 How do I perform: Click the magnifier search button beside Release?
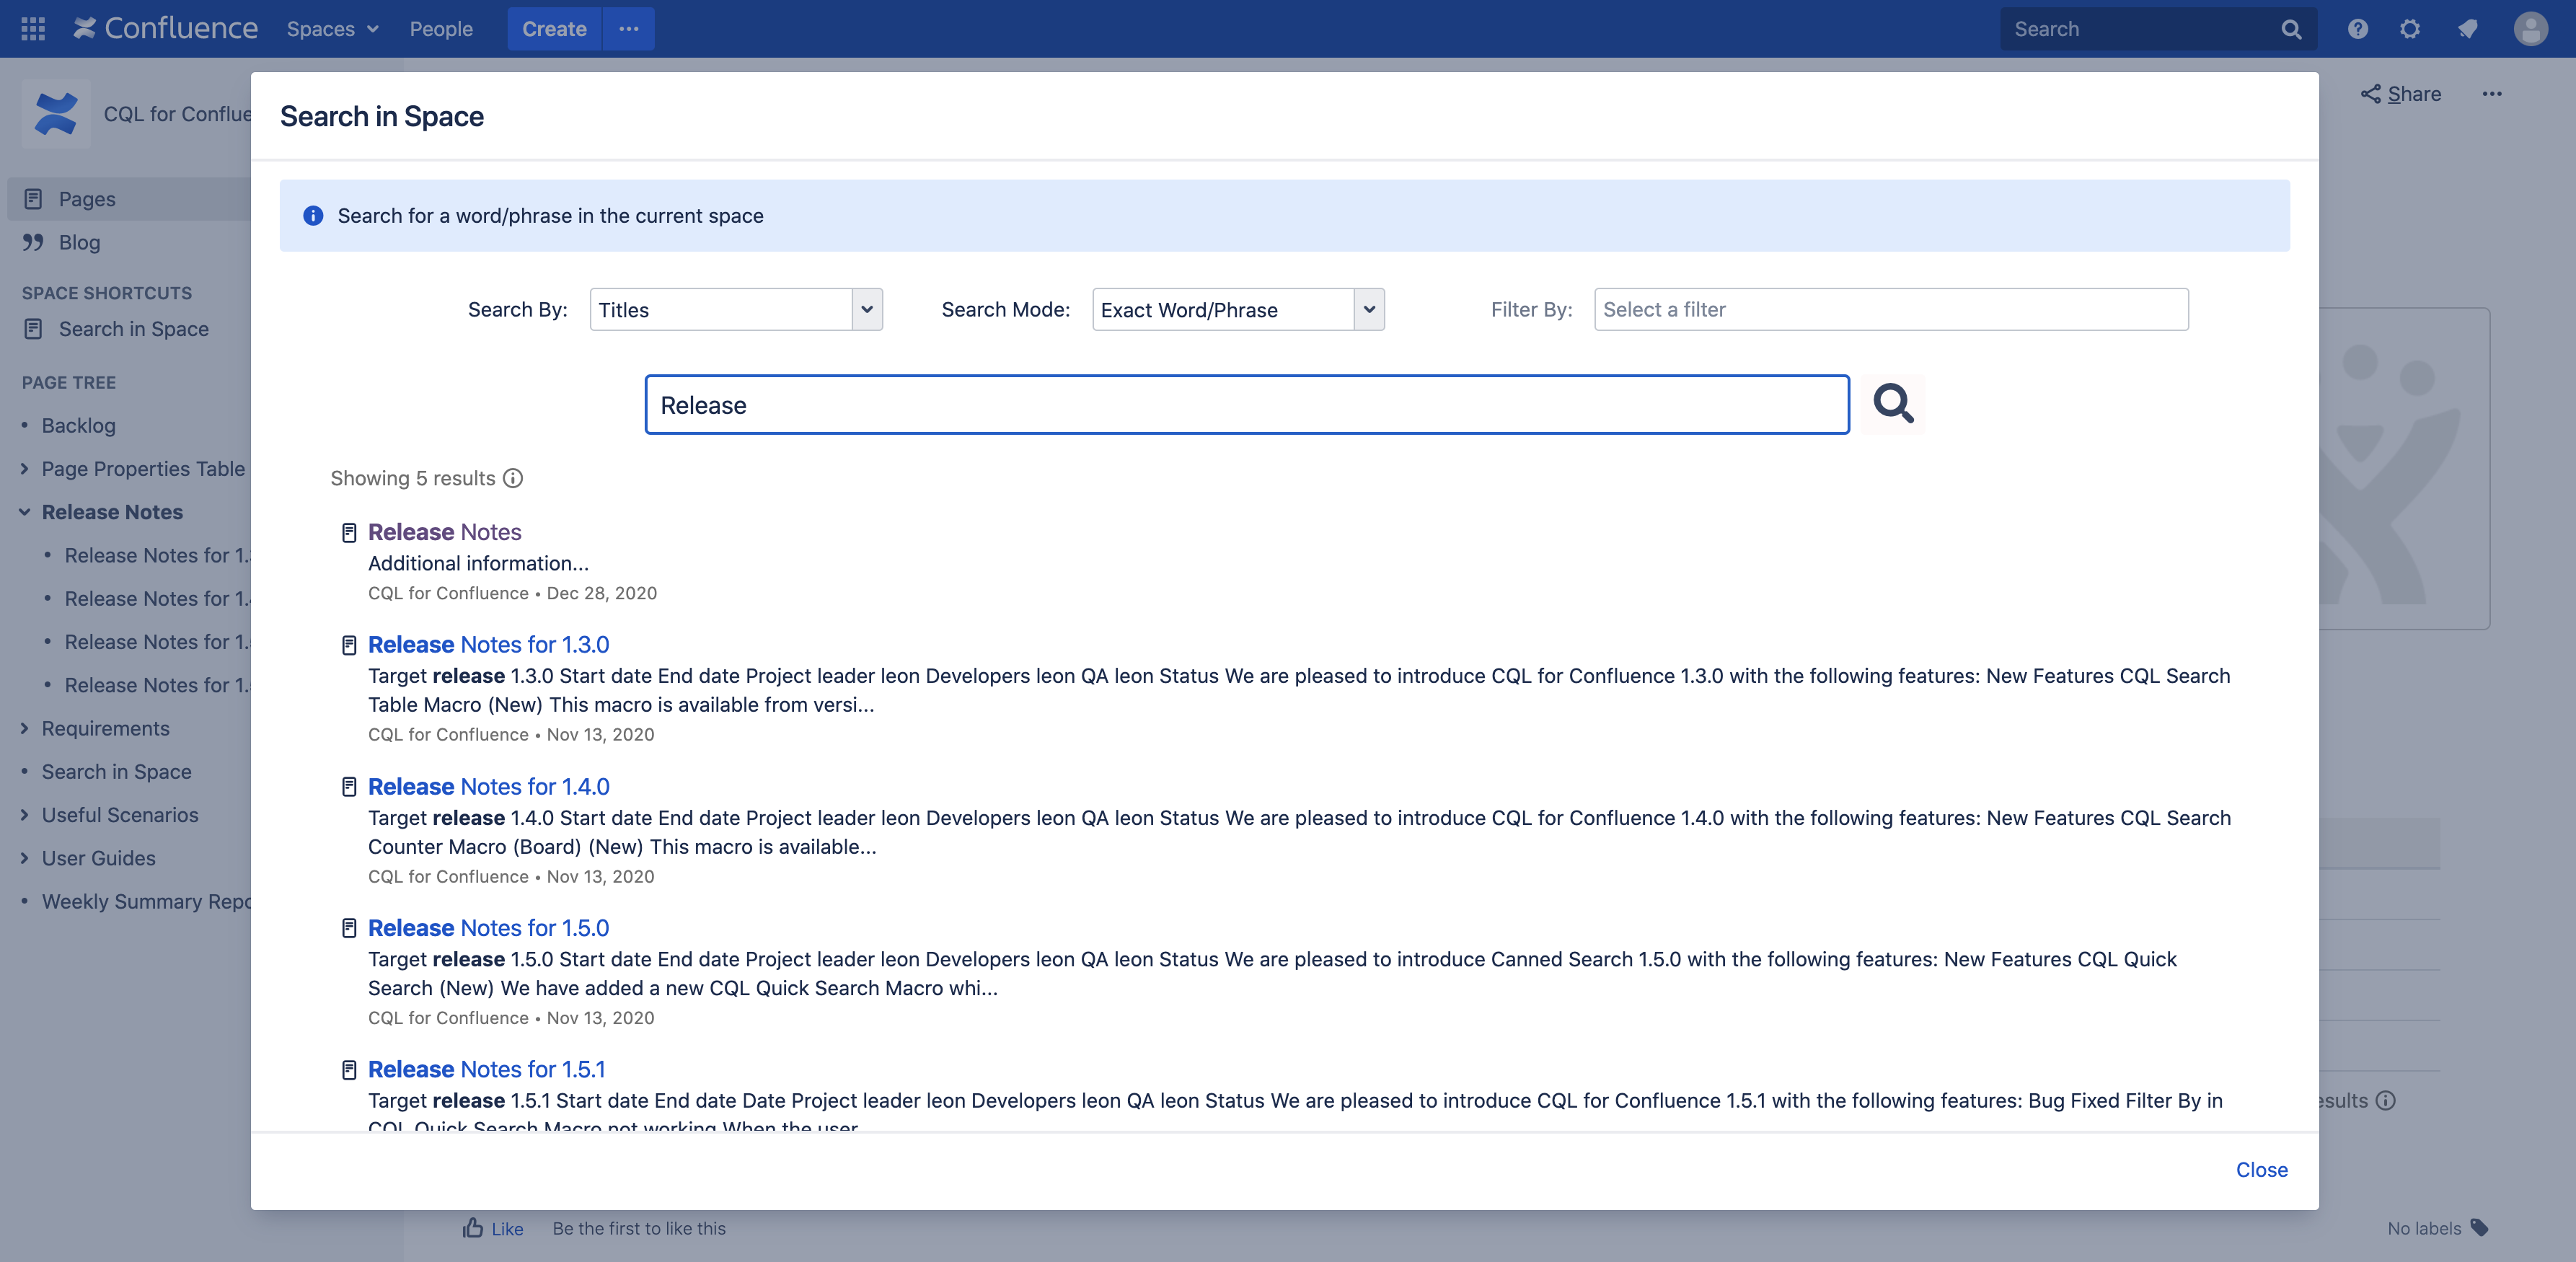point(1892,404)
